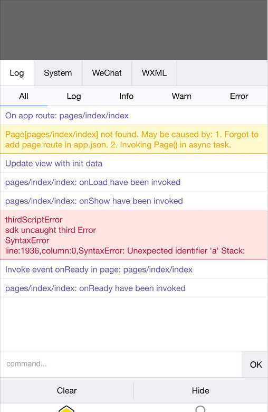
Task: Click the yellow page not found warning
Action: [133, 139]
